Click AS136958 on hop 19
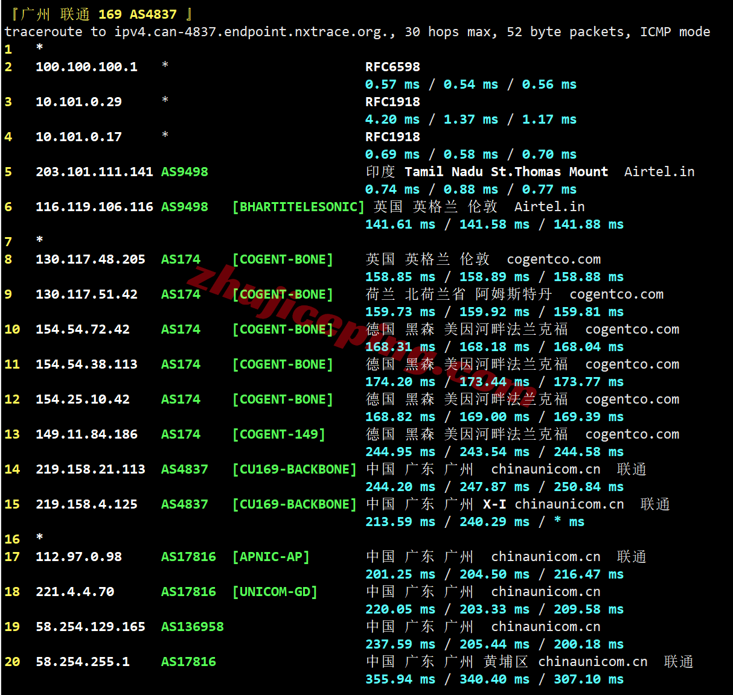Viewport: 733px width, 695px height. click(x=193, y=627)
